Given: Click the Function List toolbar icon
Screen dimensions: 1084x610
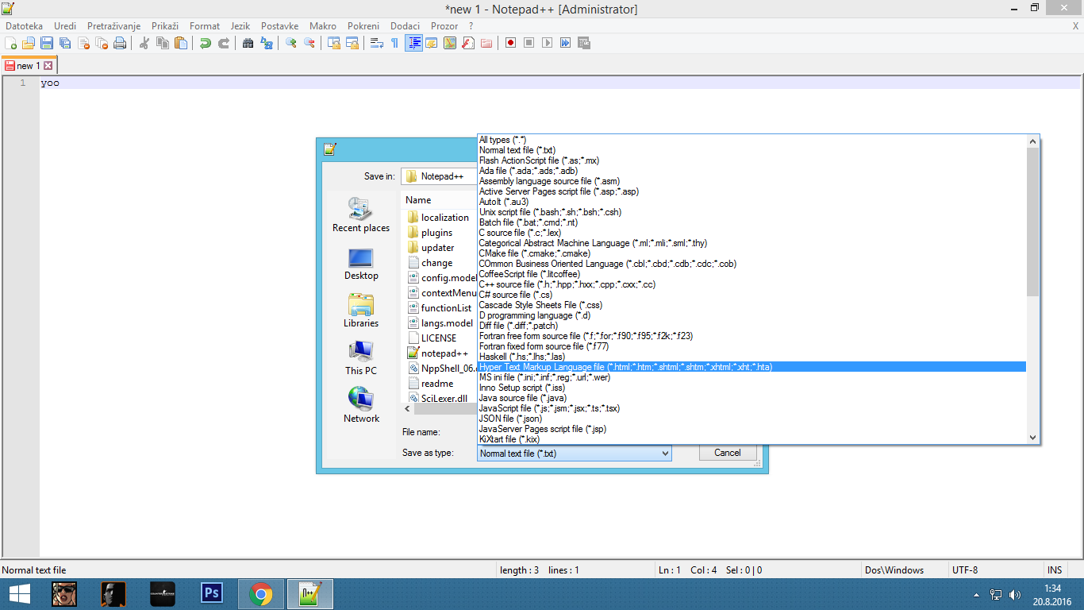Looking at the screenshot, I should coord(468,43).
